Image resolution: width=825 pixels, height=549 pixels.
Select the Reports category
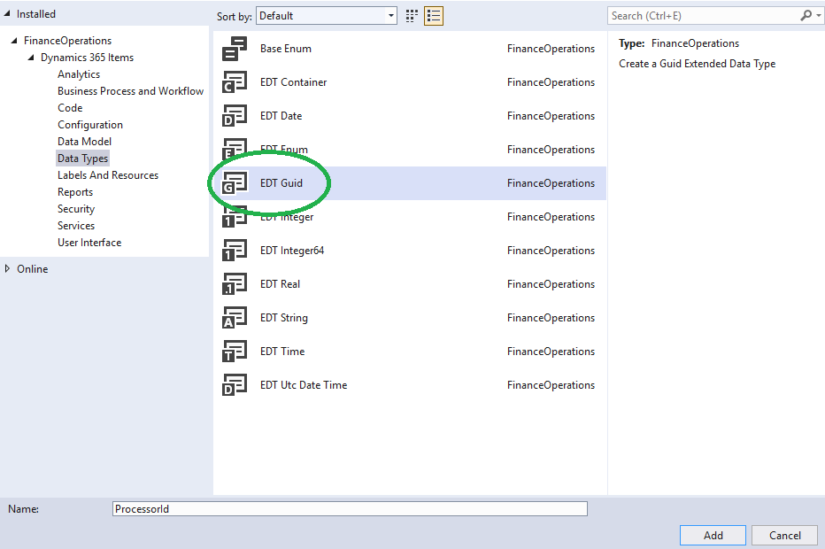(75, 192)
